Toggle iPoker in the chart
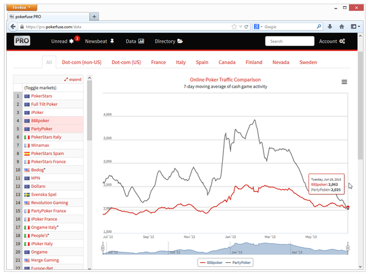Image resolution: width=371 pixels, height=278 pixels. pos(48,113)
